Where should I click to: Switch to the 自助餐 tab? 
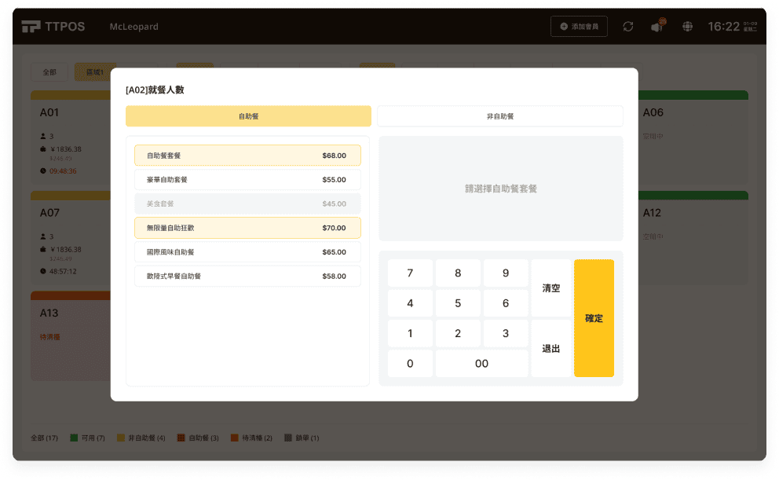pyautogui.click(x=248, y=116)
